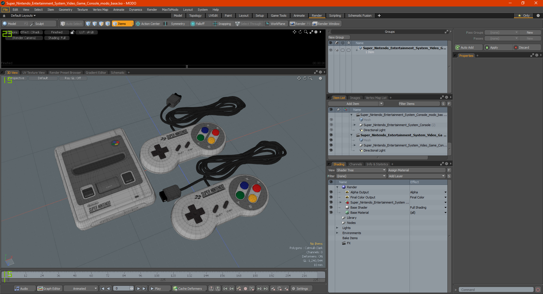This screenshot has height=294, width=543.
Task: Open the Filter (none) dropdown
Action: pos(361,176)
